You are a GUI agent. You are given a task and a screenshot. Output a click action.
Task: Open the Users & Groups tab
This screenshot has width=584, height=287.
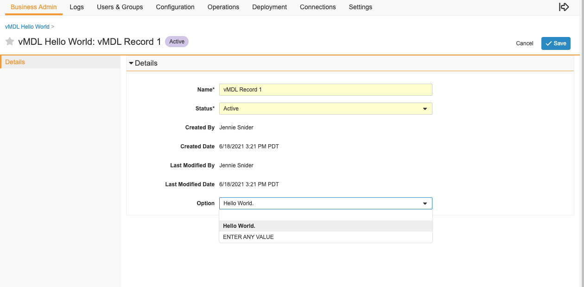pos(120,7)
